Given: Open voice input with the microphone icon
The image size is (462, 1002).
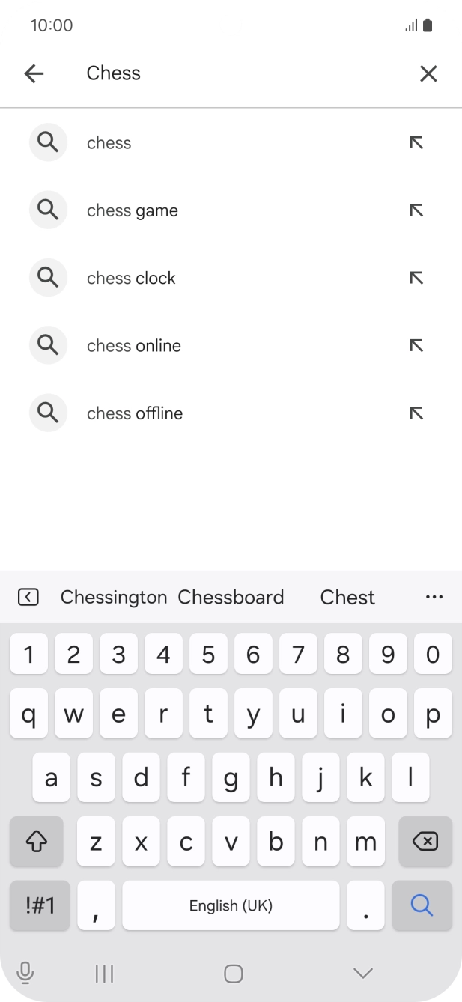Looking at the screenshot, I should (x=26, y=973).
